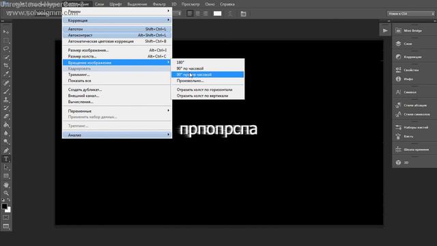Set text alignment to left
The height and width of the screenshot is (246, 437).
point(190,14)
